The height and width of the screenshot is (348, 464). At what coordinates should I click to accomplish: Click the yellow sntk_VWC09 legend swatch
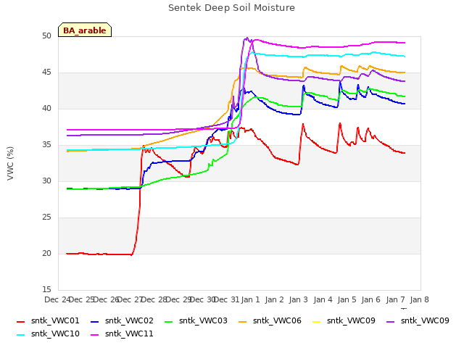tap(317, 322)
